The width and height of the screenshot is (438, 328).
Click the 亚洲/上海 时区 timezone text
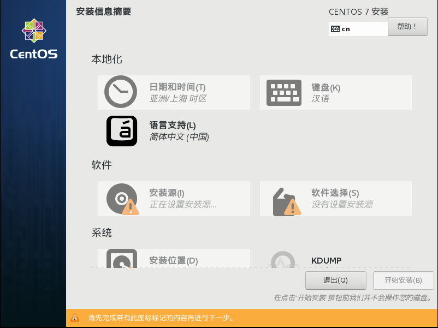point(178,99)
